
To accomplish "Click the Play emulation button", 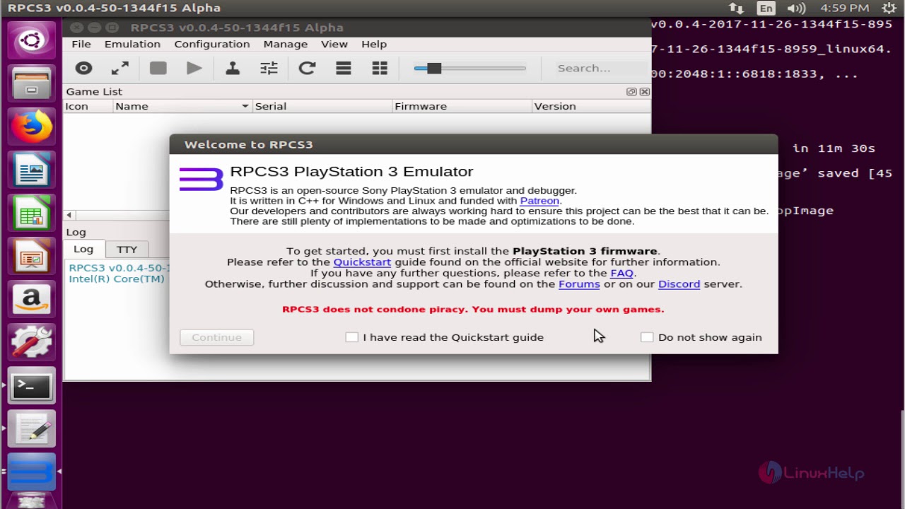I will (x=194, y=68).
